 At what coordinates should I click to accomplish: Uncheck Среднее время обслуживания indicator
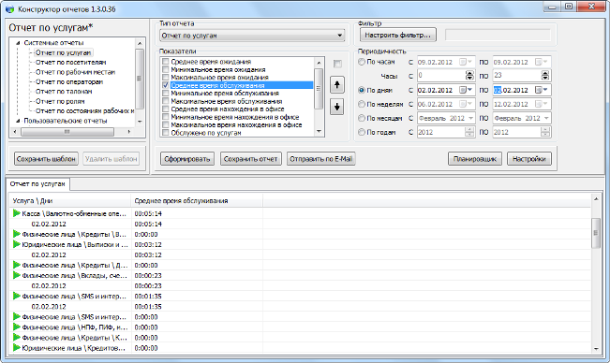pos(166,85)
